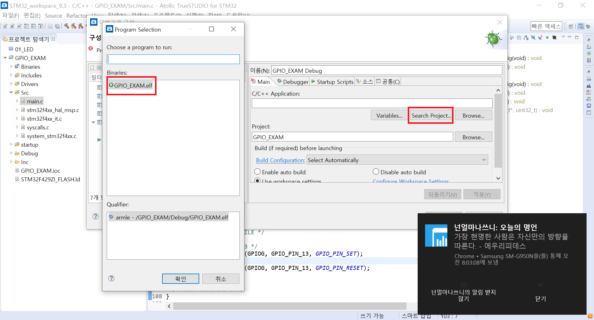Click the 취소 button in Program Selection

[221, 279]
